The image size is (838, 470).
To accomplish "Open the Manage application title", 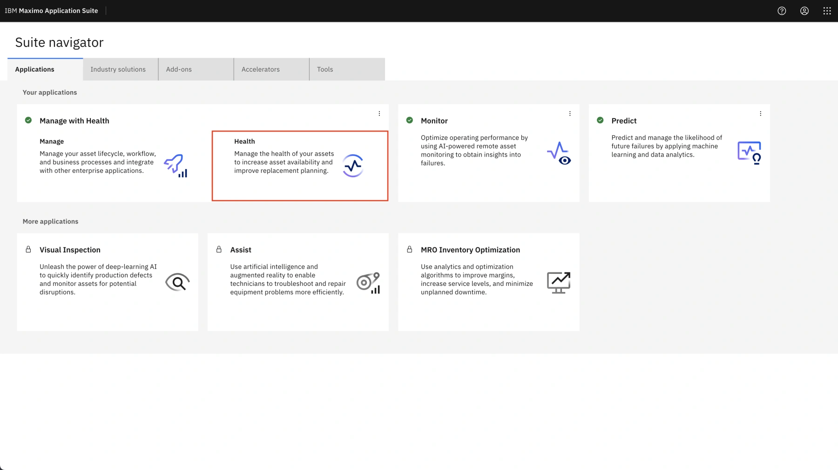I will (x=52, y=141).
